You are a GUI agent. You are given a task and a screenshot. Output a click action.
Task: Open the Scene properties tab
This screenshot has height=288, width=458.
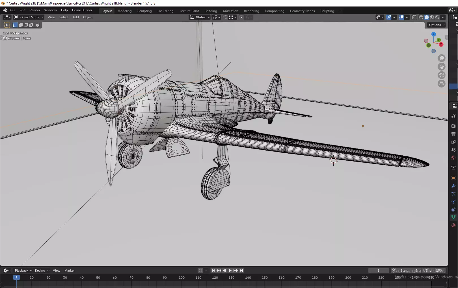pyautogui.click(x=453, y=149)
